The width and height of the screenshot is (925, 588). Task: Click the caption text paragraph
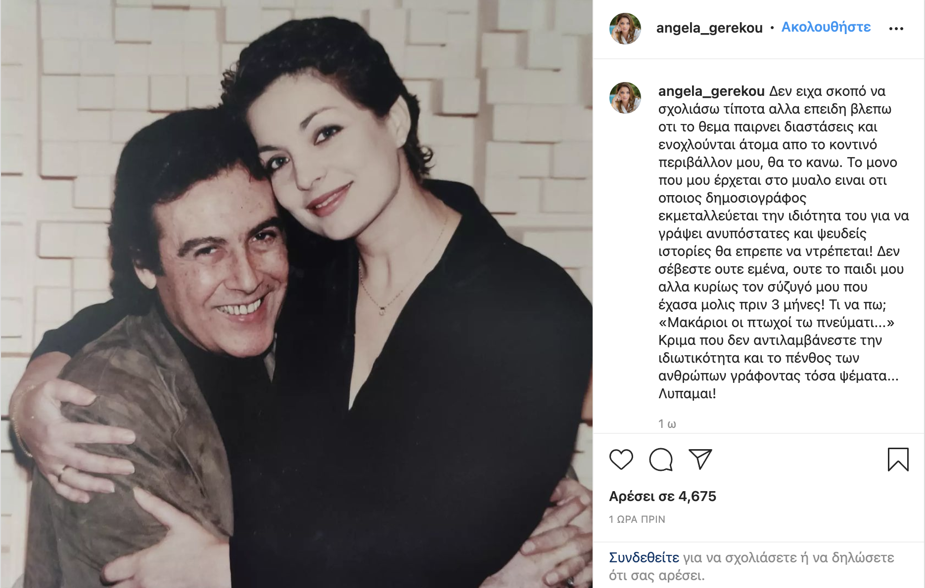784,242
